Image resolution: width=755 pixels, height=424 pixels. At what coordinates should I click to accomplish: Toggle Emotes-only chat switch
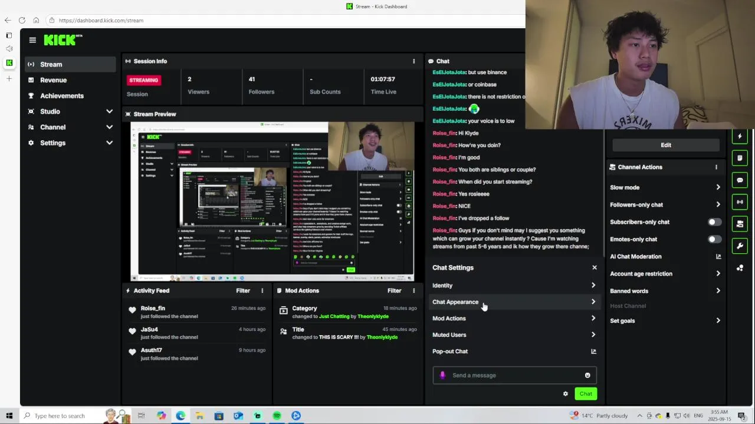[714, 239]
